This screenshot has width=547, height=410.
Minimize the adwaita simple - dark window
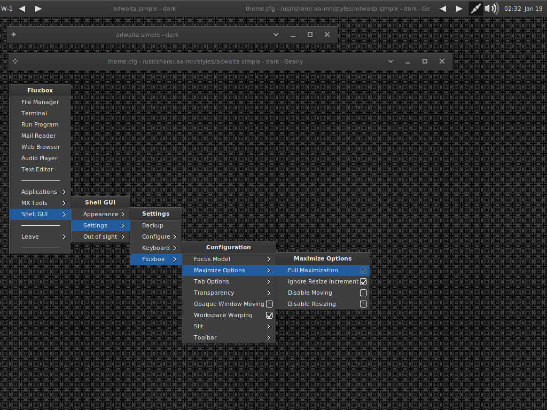293,35
